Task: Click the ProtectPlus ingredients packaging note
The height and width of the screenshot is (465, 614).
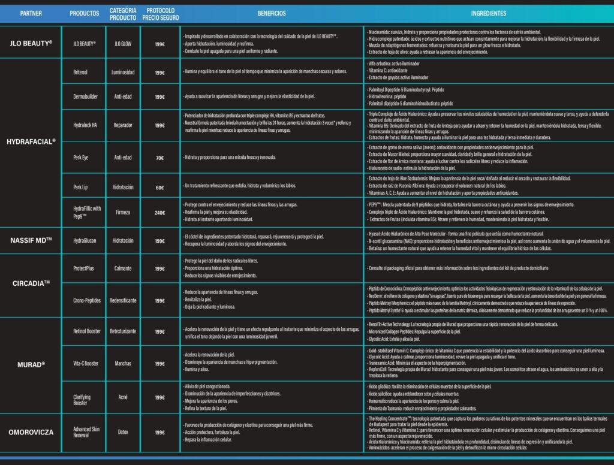Action: click(458, 268)
